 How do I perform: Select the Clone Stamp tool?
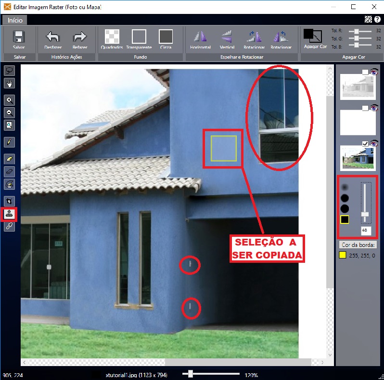tap(10, 213)
